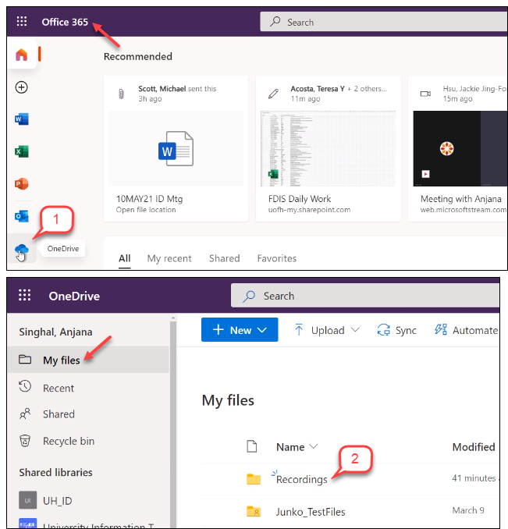Open Word from the Office sidebar
Viewport: 508px width, 529px height.
[22, 119]
